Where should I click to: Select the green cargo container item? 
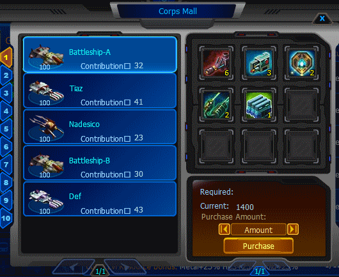pos(258,105)
